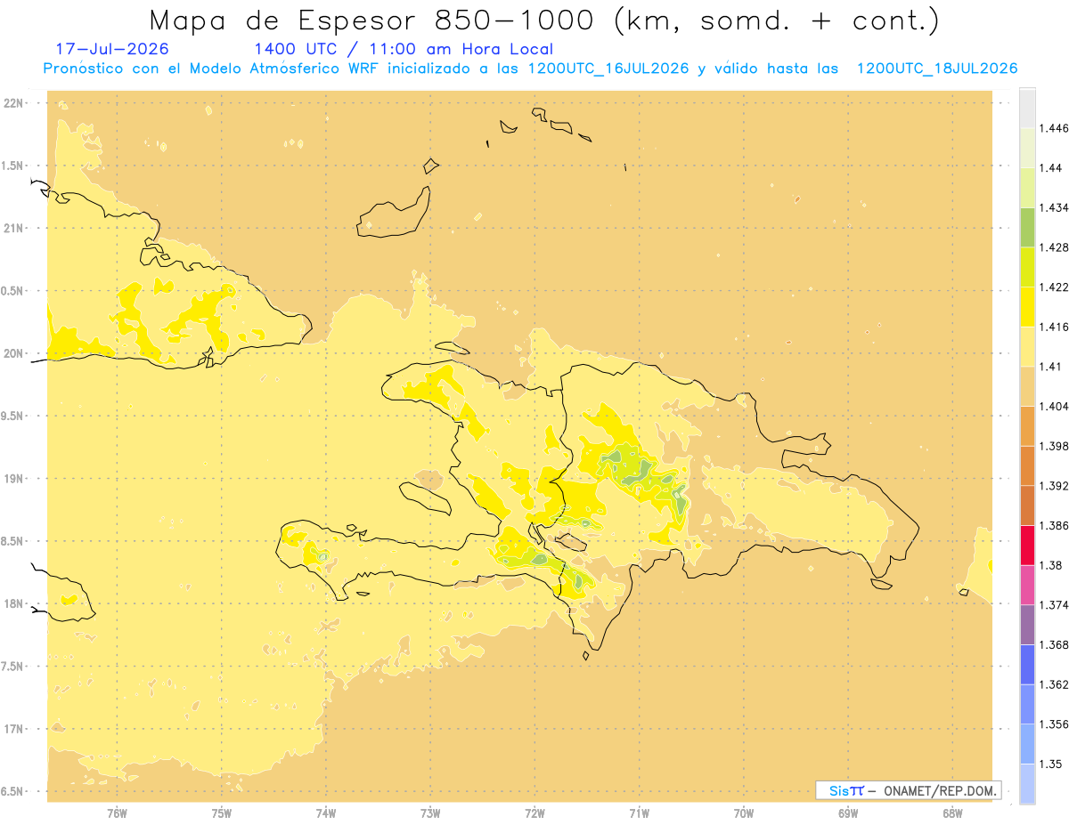
Task: Click the purple swatch between 1.368 and 1.374
Action: coord(1027,624)
